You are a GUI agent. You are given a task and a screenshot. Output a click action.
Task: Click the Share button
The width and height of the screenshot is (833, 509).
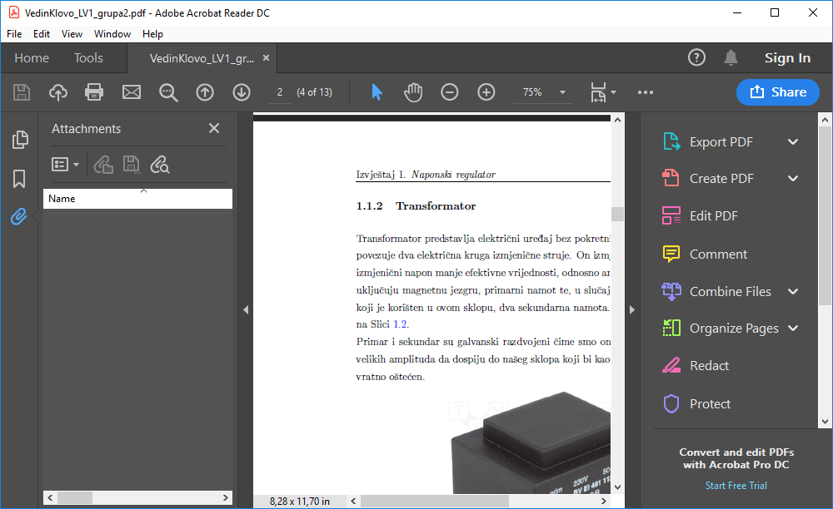coord(777,92)
